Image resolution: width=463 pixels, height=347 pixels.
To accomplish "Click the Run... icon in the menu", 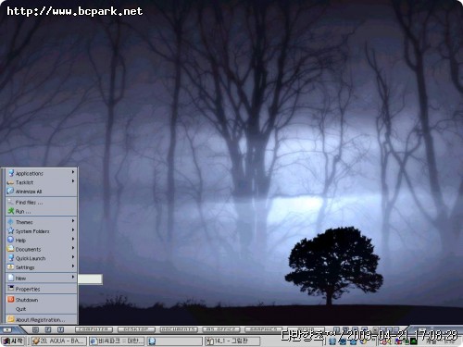I will coord(11,211).
